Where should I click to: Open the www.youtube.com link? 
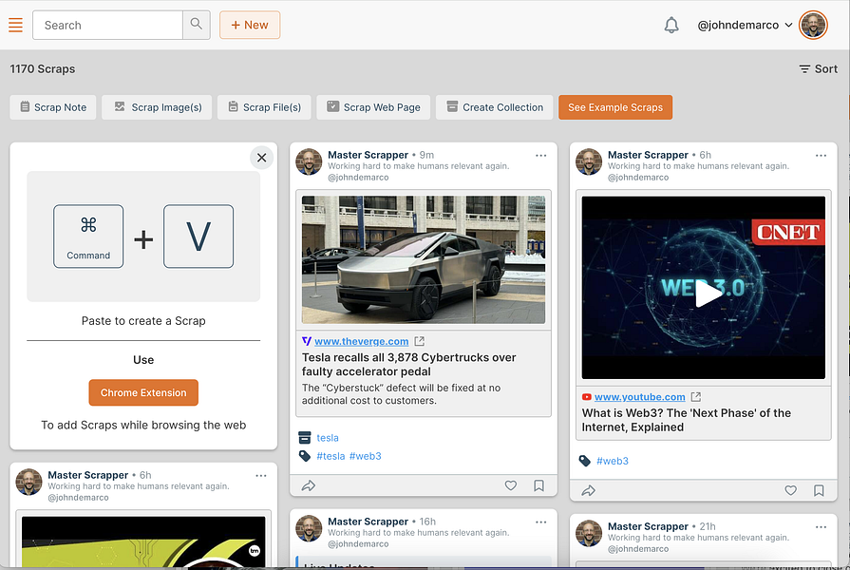640,397
